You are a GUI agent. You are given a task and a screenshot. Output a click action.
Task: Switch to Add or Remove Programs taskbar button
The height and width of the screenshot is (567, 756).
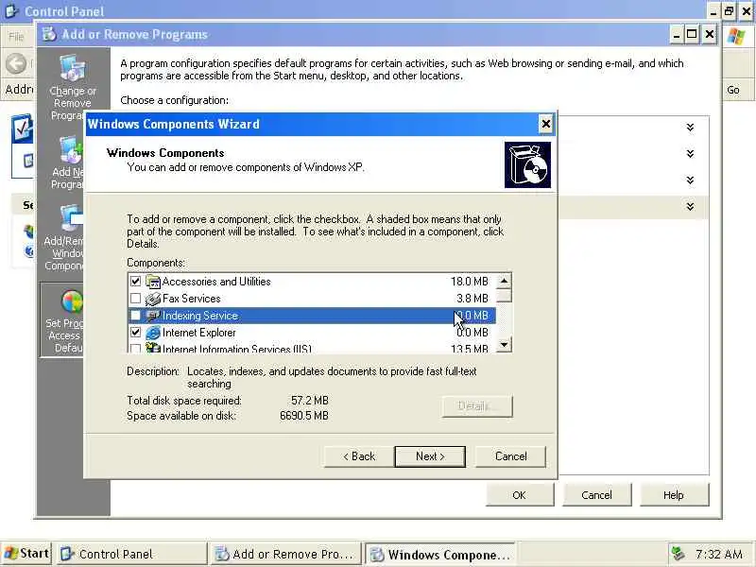tap(285, 554)
